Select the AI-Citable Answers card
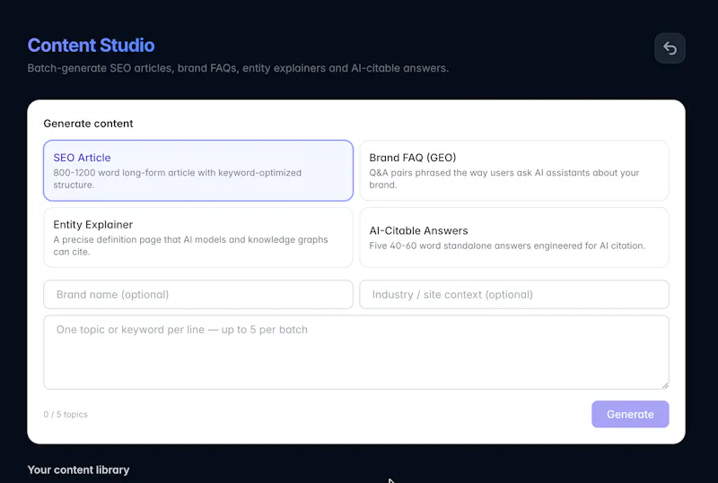 point(513,237)
